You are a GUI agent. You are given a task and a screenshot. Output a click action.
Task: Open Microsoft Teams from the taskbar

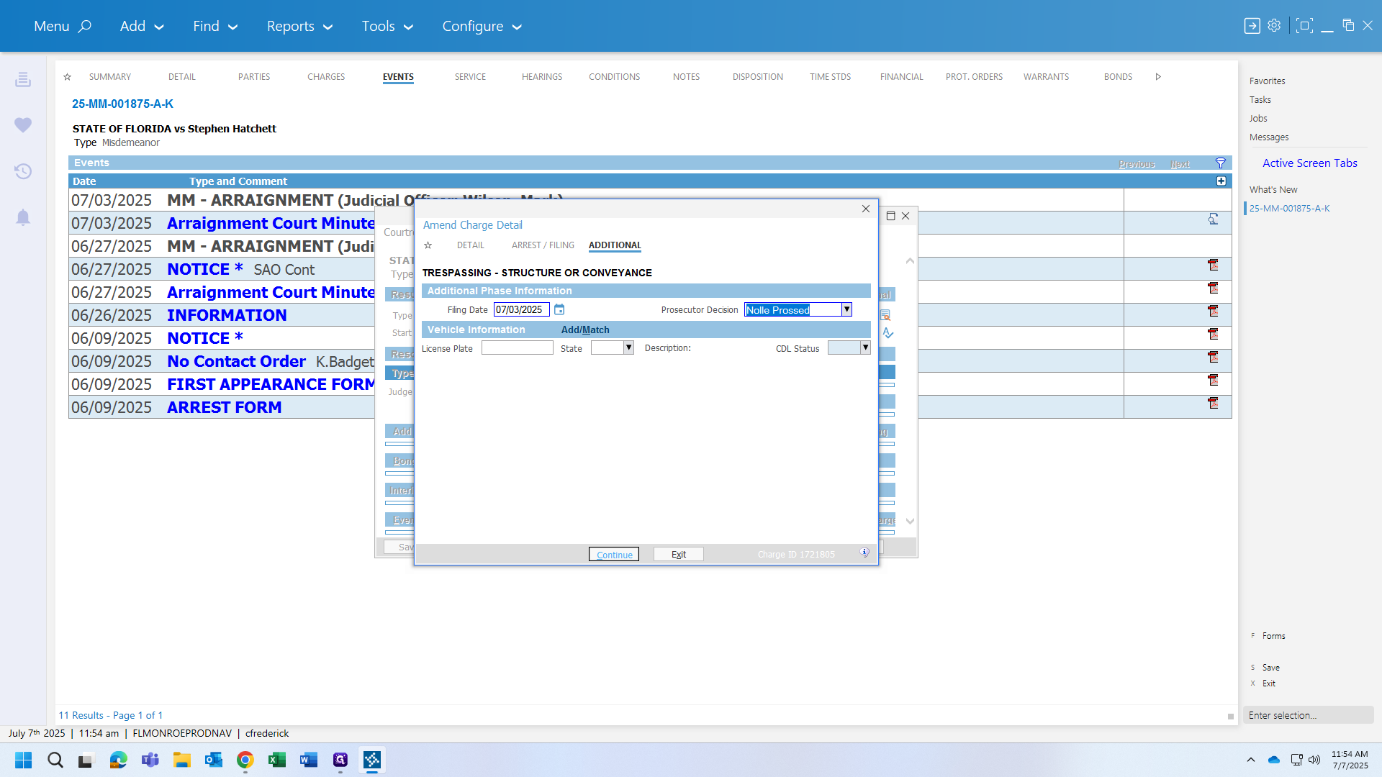coord(150,760)
